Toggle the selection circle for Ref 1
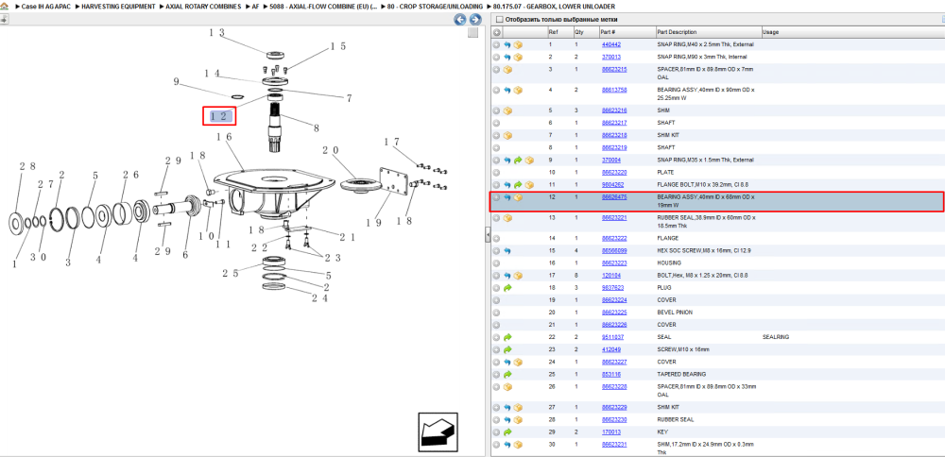Screen dimensions: 945x457 pyautogui.click(x=497, y=45)
